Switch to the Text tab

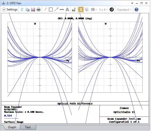point(28,127)
